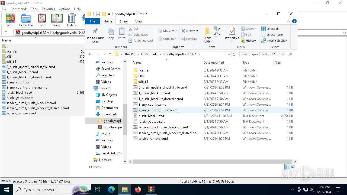
Task: Launch Firefox from the taskbar
Action: (138, 190)
